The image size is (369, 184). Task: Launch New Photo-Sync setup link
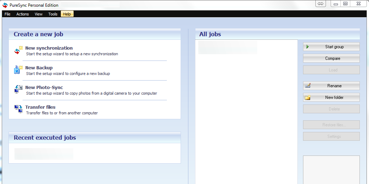(x=44, y=88)
